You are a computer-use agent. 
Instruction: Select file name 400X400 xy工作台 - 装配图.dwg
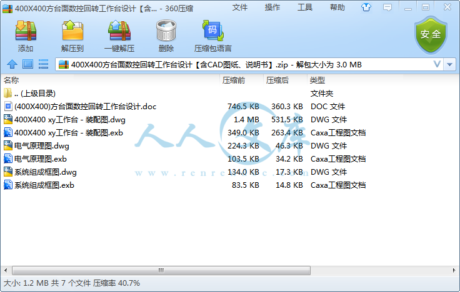coord(70,120)
